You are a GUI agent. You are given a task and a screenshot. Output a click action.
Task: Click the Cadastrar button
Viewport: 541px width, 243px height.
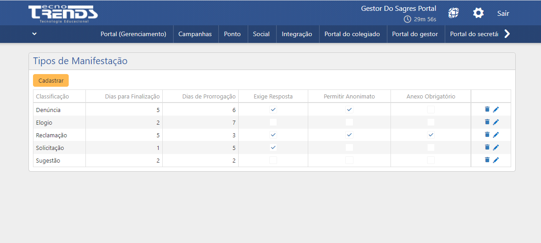[51, 80]
